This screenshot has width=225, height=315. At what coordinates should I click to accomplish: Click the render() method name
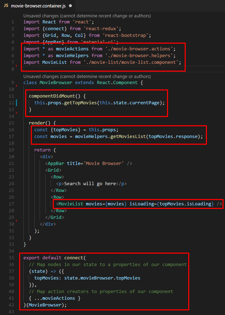[40, 123]
